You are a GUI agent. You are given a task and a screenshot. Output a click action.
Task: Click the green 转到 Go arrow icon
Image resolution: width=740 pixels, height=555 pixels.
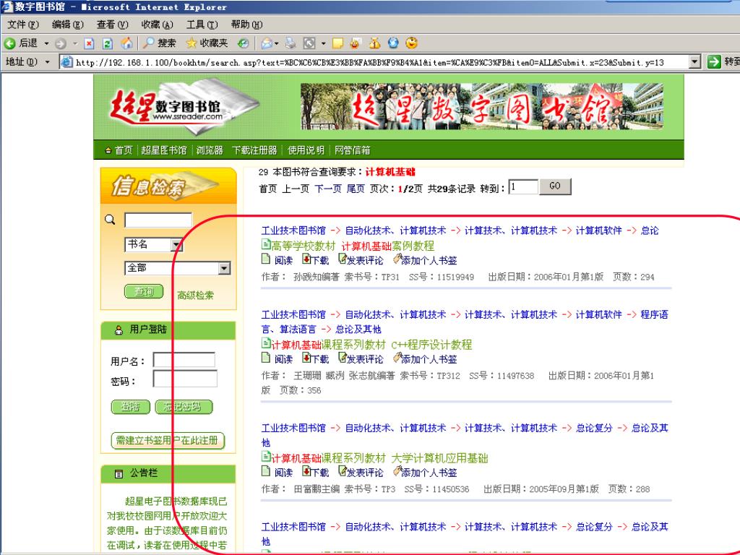pos(714,61)
